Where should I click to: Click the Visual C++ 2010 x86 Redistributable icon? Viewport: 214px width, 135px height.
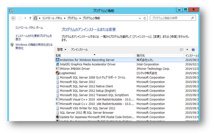click(58, 104)
